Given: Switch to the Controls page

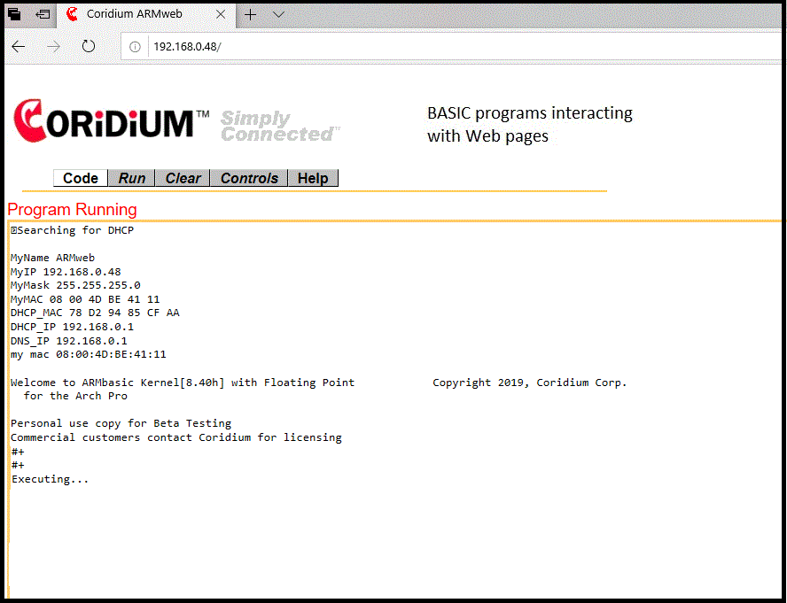Looking at the screenshot, I should (249, 178).
